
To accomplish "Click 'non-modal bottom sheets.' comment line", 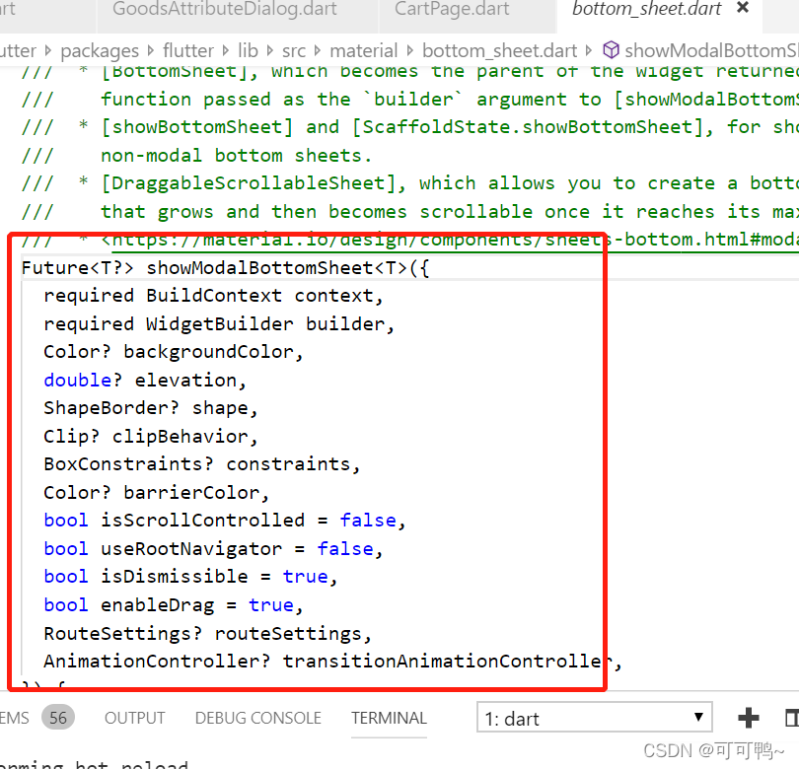I will (x=237, y=156).
